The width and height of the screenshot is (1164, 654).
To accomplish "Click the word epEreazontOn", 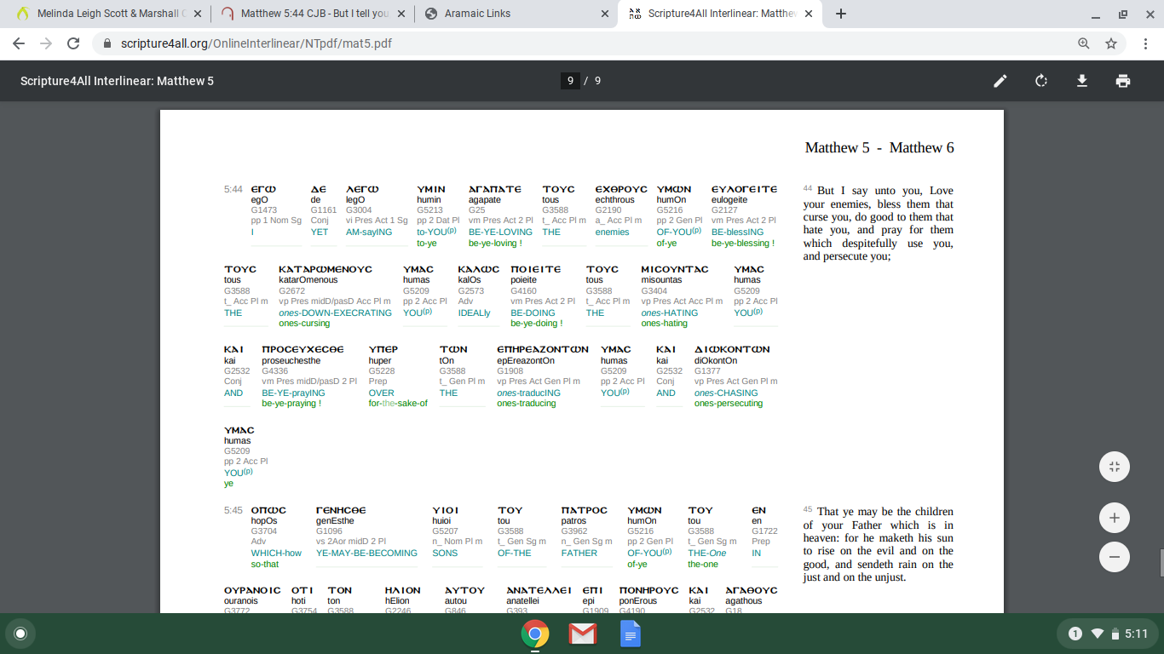I will click(x=526, y=360).
